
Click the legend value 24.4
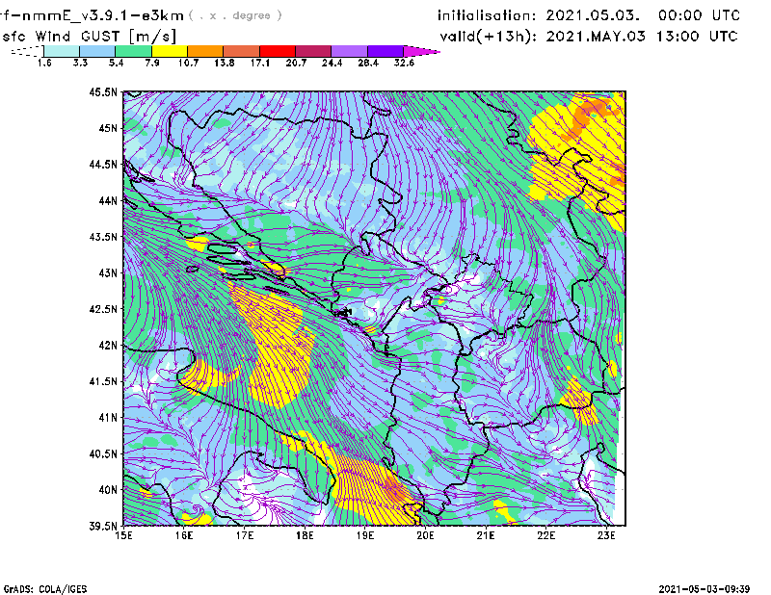(332, 63)
